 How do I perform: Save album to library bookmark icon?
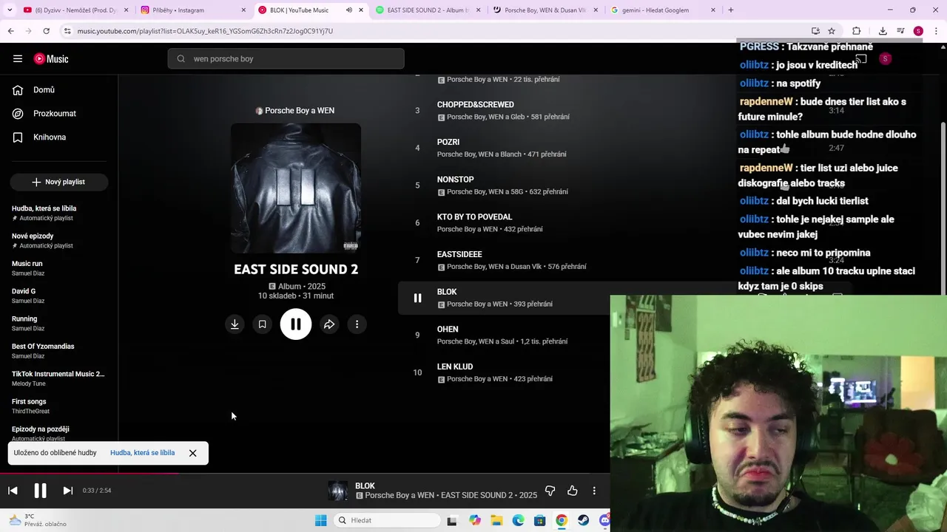pos(262,324)
